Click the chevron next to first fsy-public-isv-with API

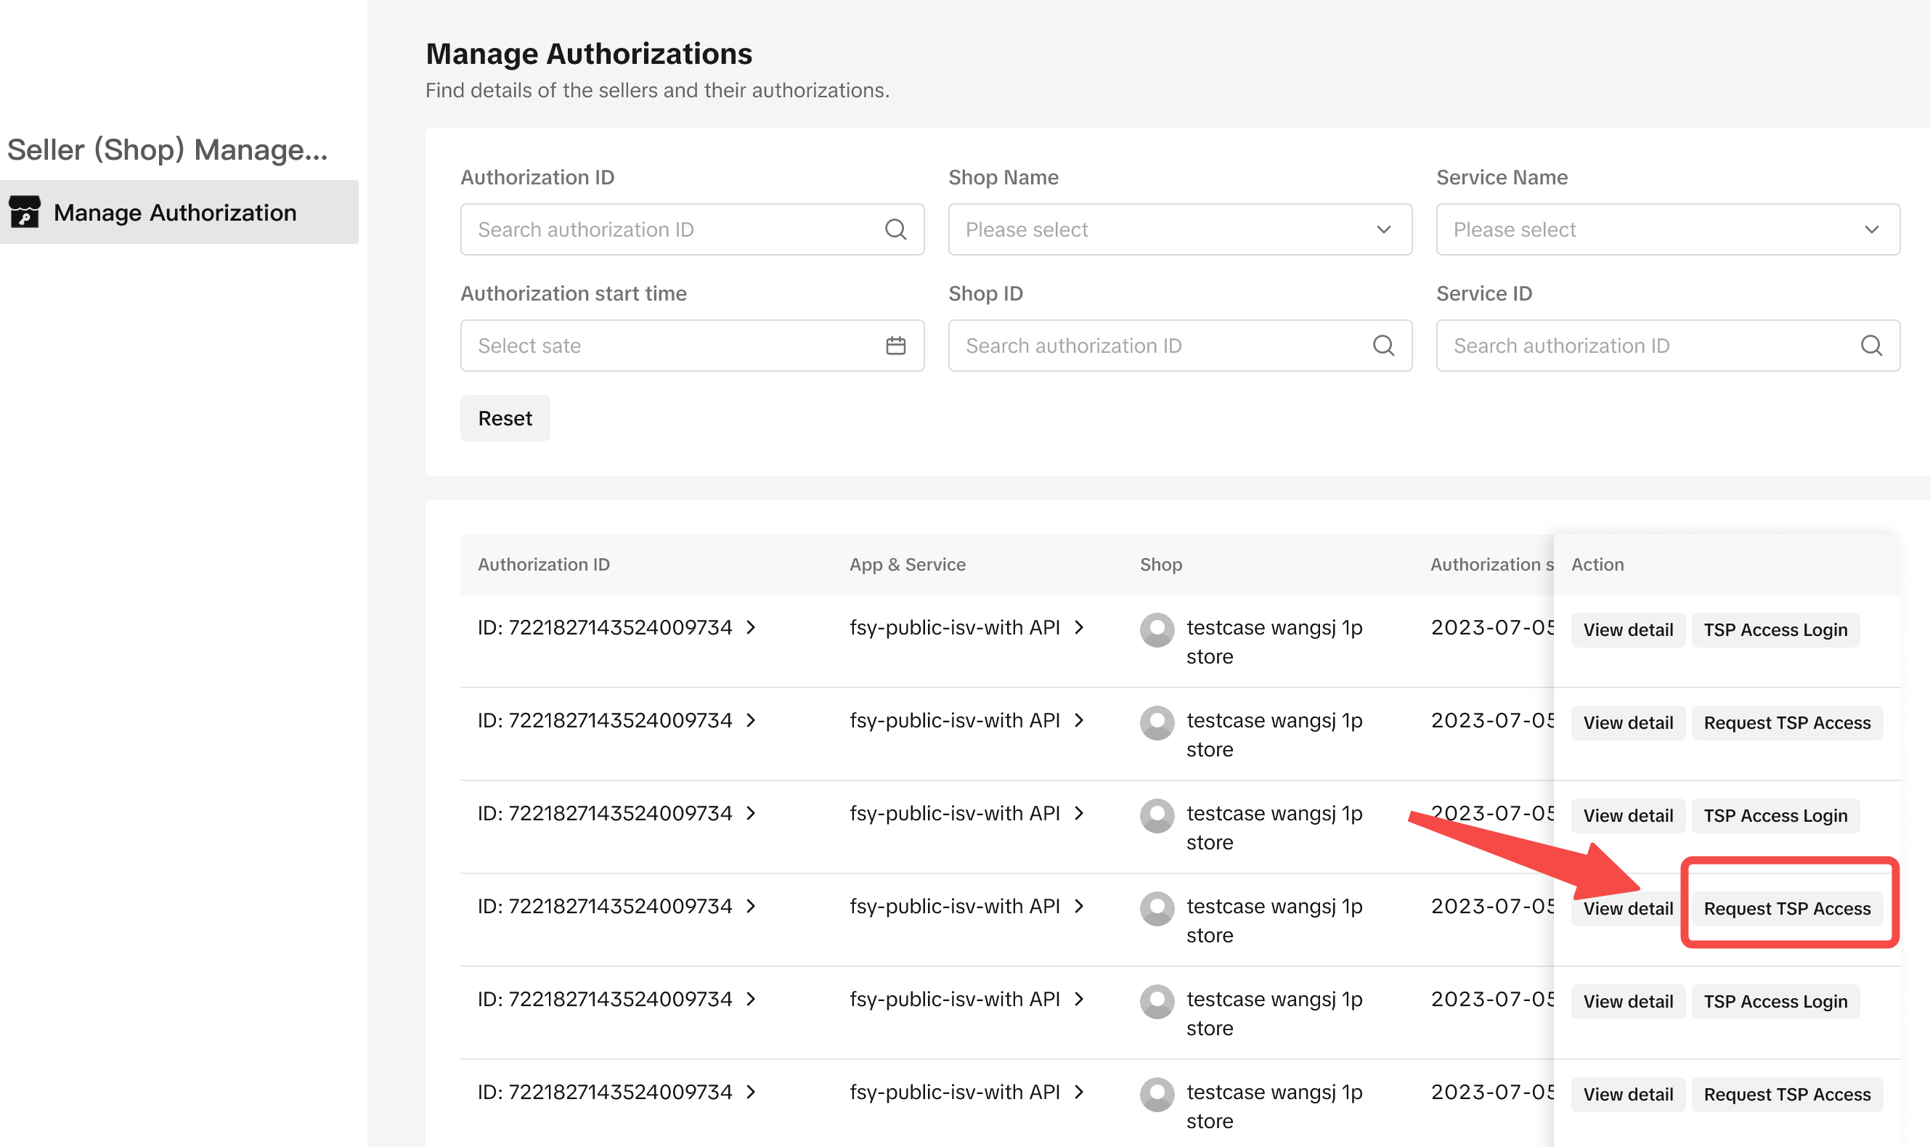[x=1079, y=628]
